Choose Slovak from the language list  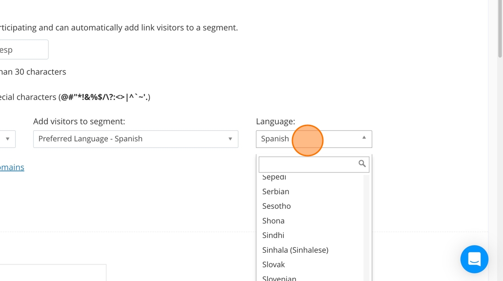[274, 264]
